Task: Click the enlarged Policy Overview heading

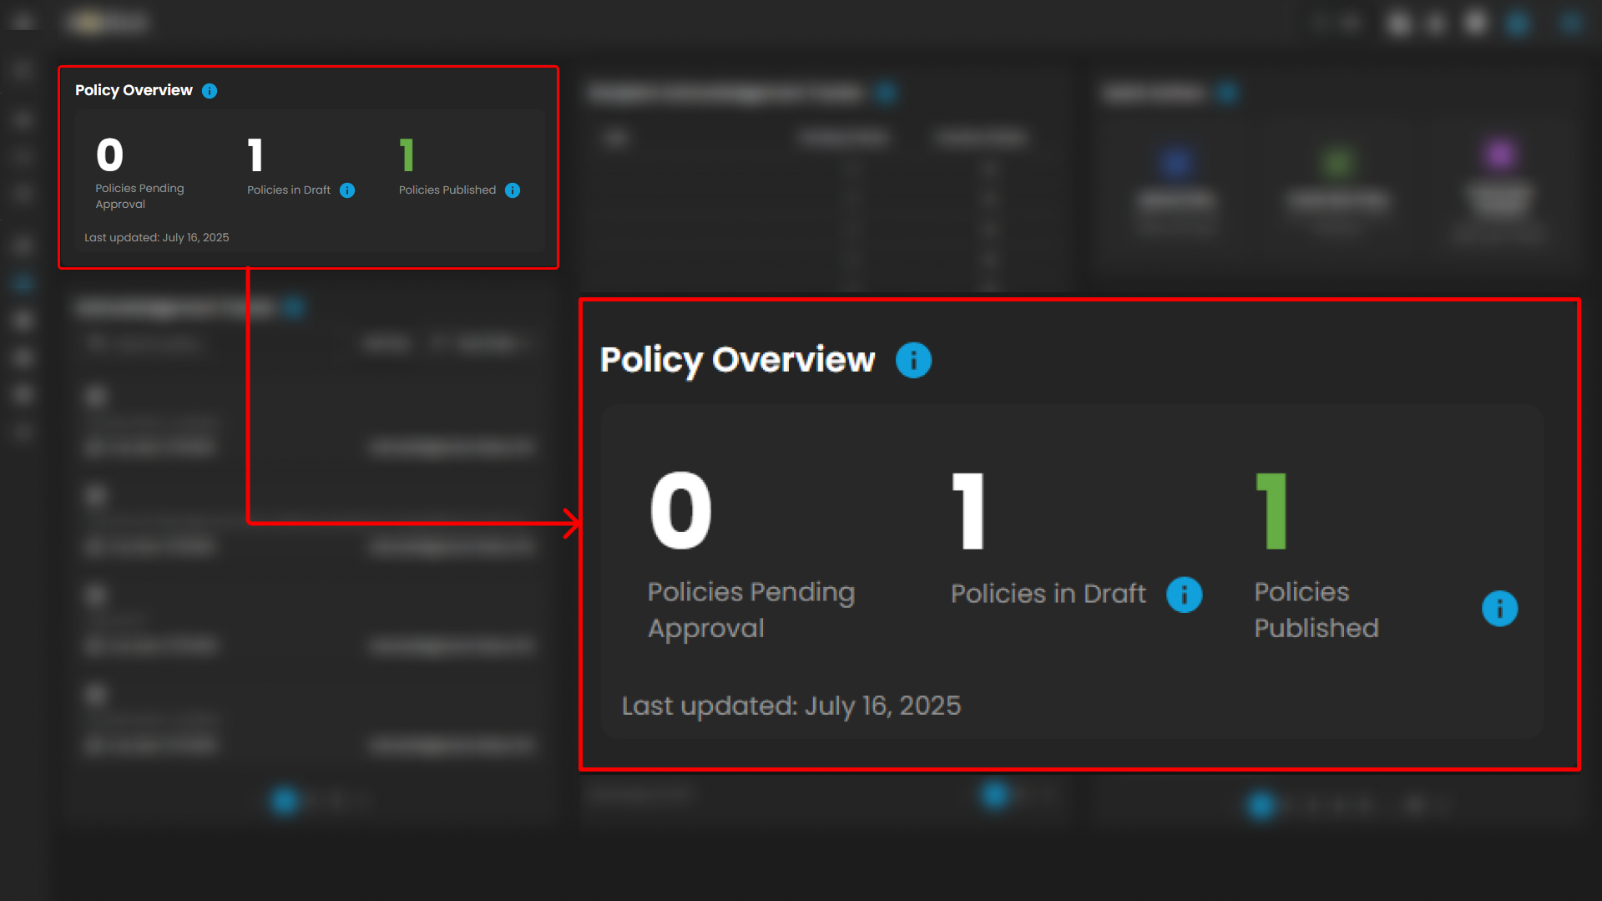Action: (x=737, y=360)
